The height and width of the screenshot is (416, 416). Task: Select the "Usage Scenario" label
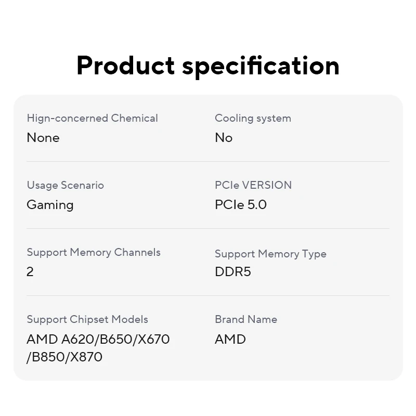(65, 185)
